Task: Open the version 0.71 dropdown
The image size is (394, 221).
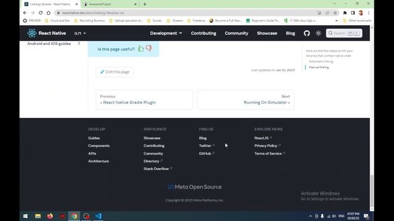Action: [x=80, y=33]
